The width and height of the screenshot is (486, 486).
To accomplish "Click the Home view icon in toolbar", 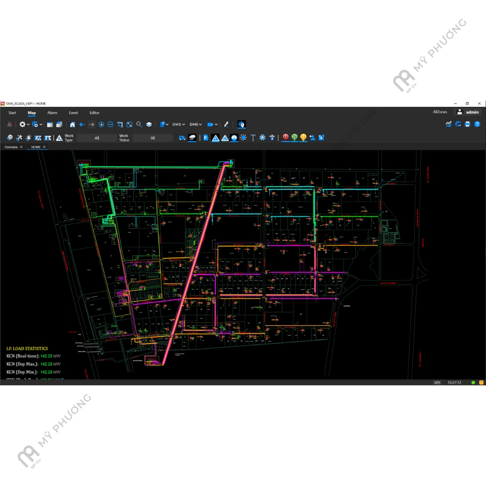I will [72, 124].
